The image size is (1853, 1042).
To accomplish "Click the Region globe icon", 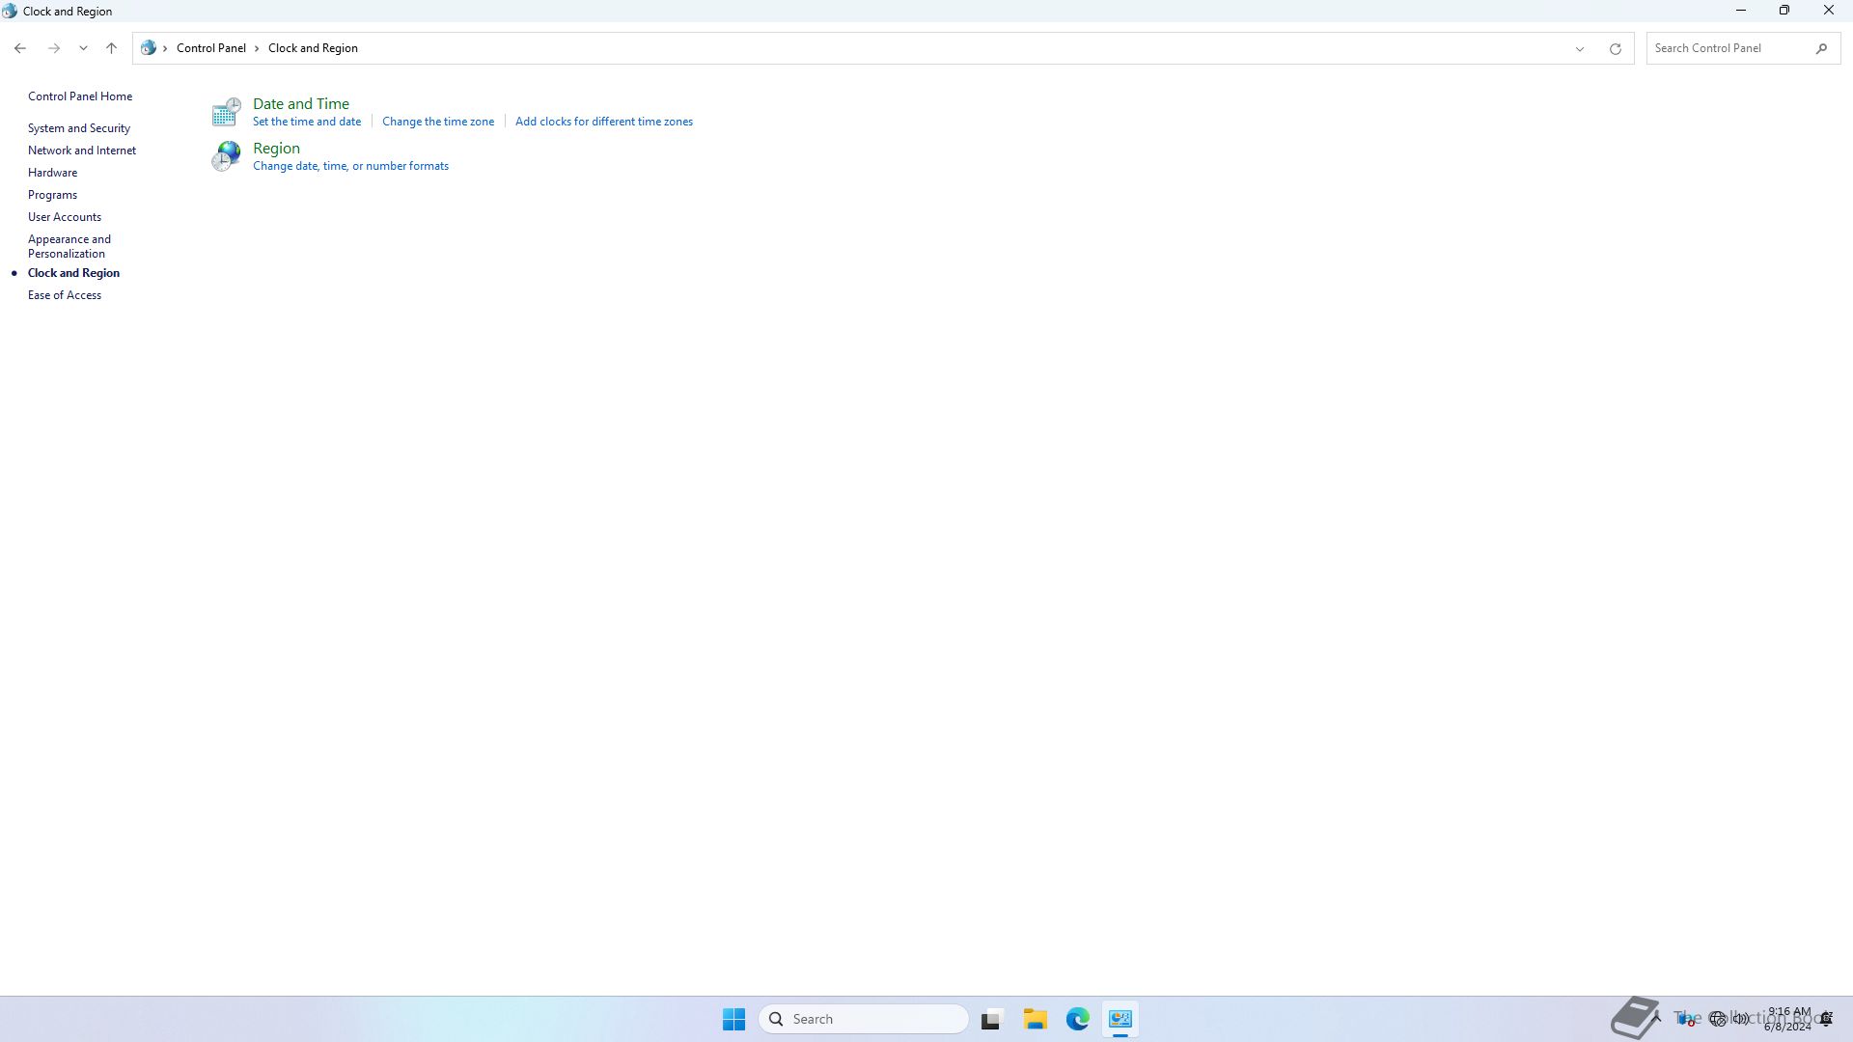I will click(226, 156).
